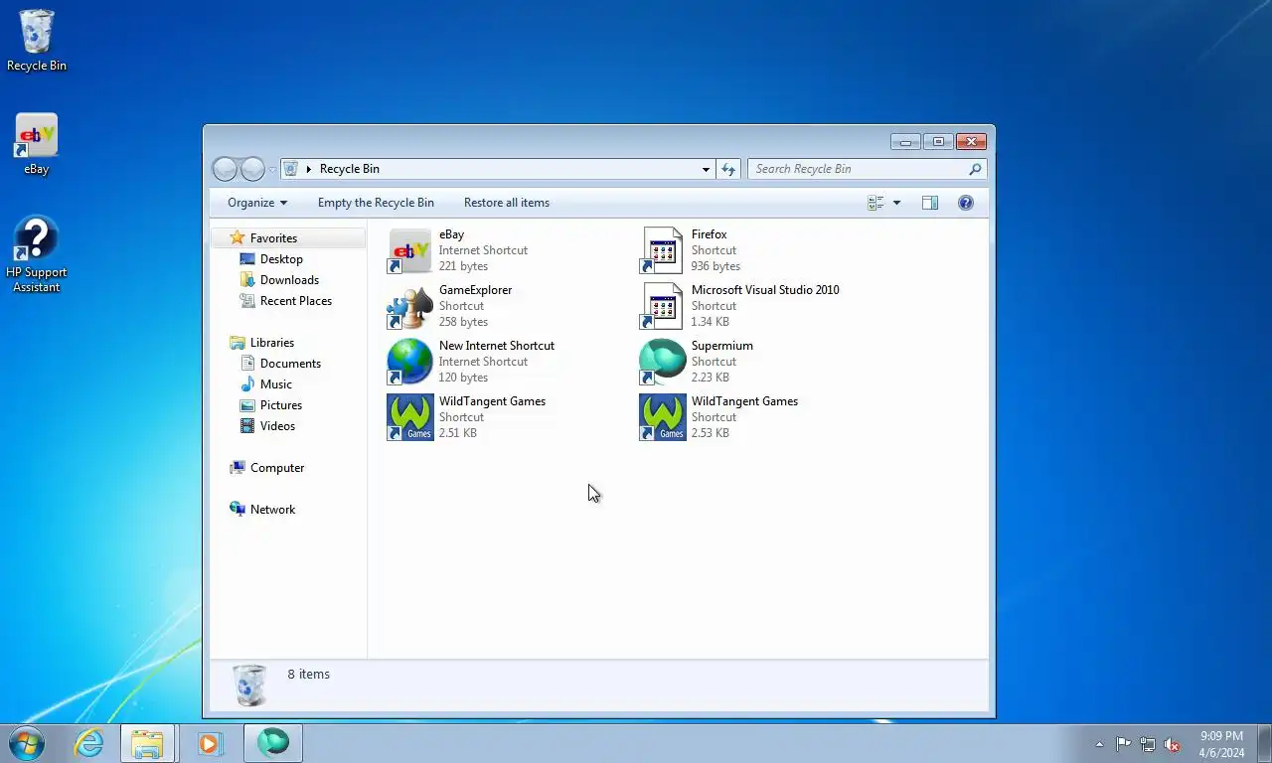Click the 'Microsoft Visual Studio 2010' file name
The width and height of the screenshot is (1272, 763).
pyautogui.click(x=765, y=290)
